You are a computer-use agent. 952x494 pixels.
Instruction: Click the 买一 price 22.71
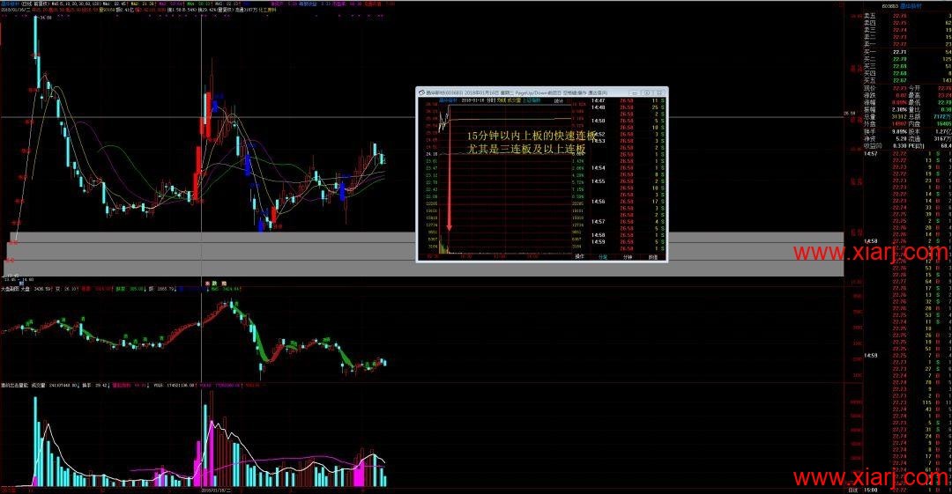point(899,52)
